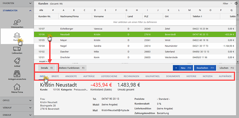Click the filter definition row field

click(135, 22)
